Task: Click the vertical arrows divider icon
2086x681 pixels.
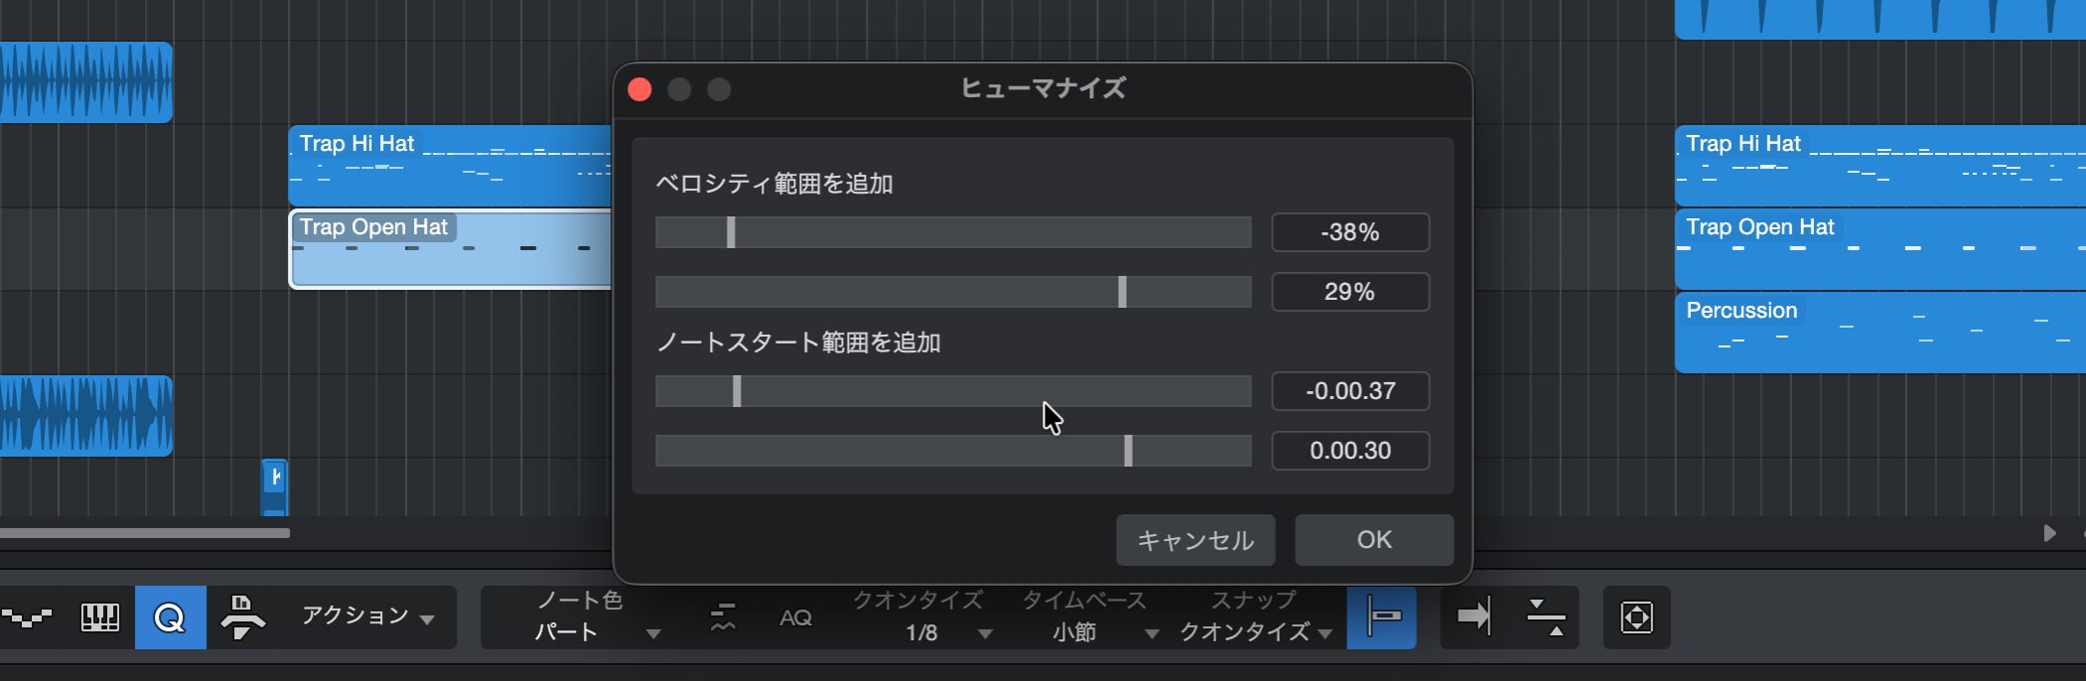Action: [x=1546, y=617]
